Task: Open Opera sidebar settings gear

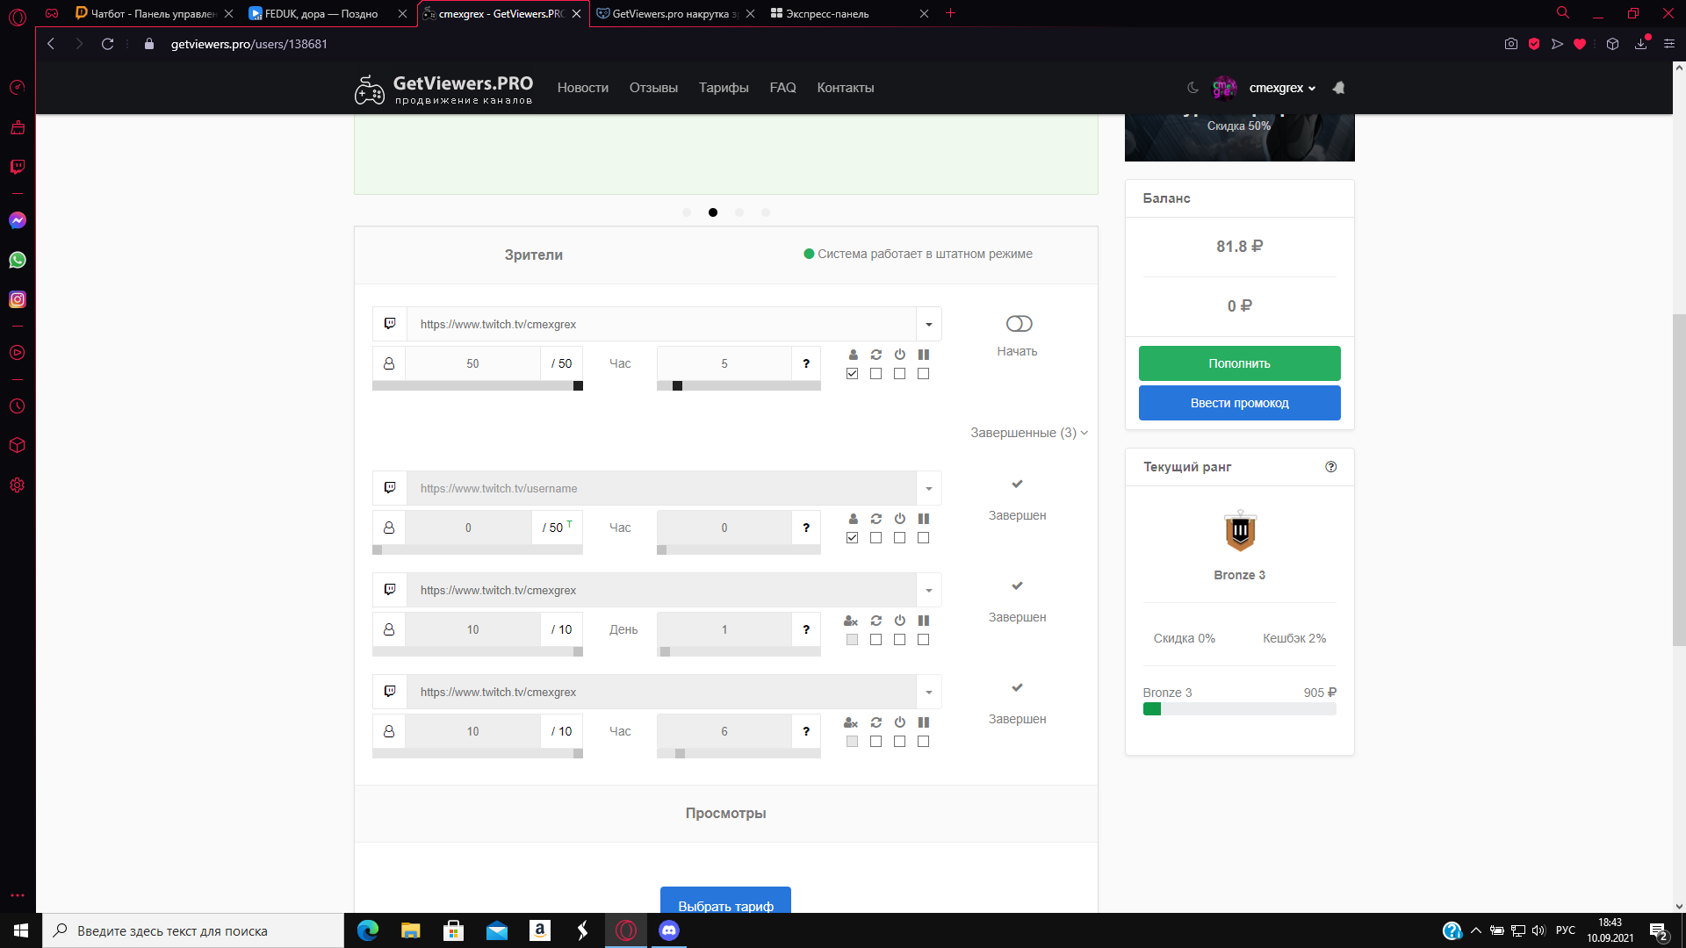Action: click(18, 485)
